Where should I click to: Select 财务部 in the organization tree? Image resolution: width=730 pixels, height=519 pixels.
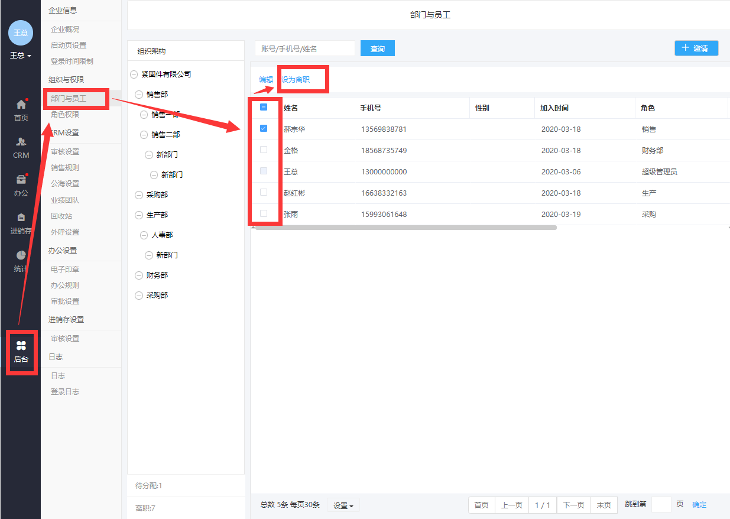pyautogui.click(x=157, y=275)
